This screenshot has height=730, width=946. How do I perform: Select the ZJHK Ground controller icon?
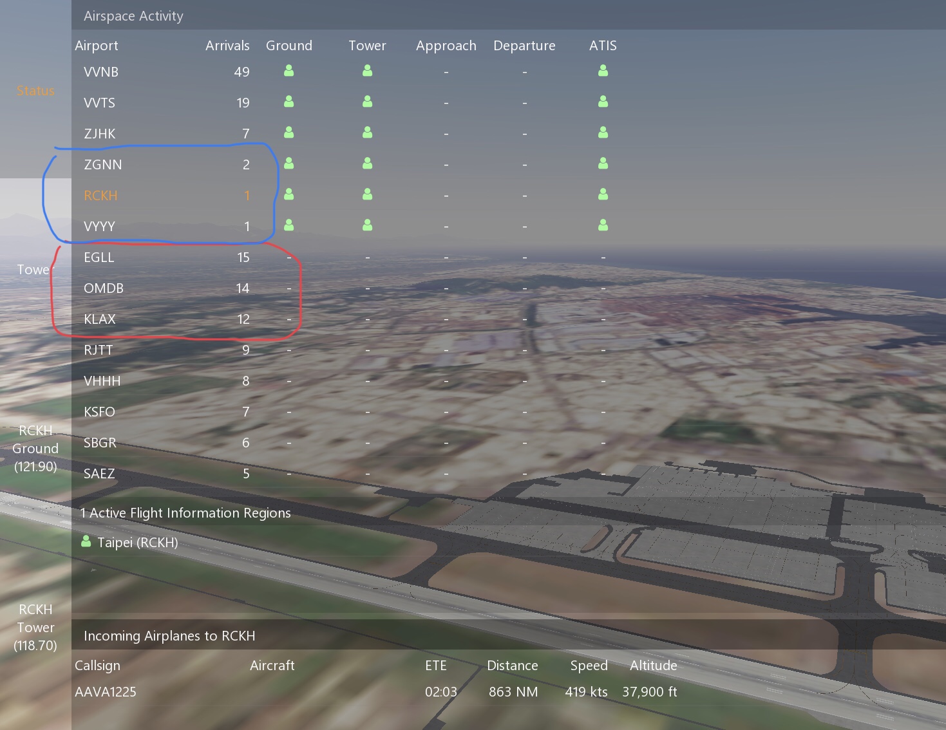[289, 133]
